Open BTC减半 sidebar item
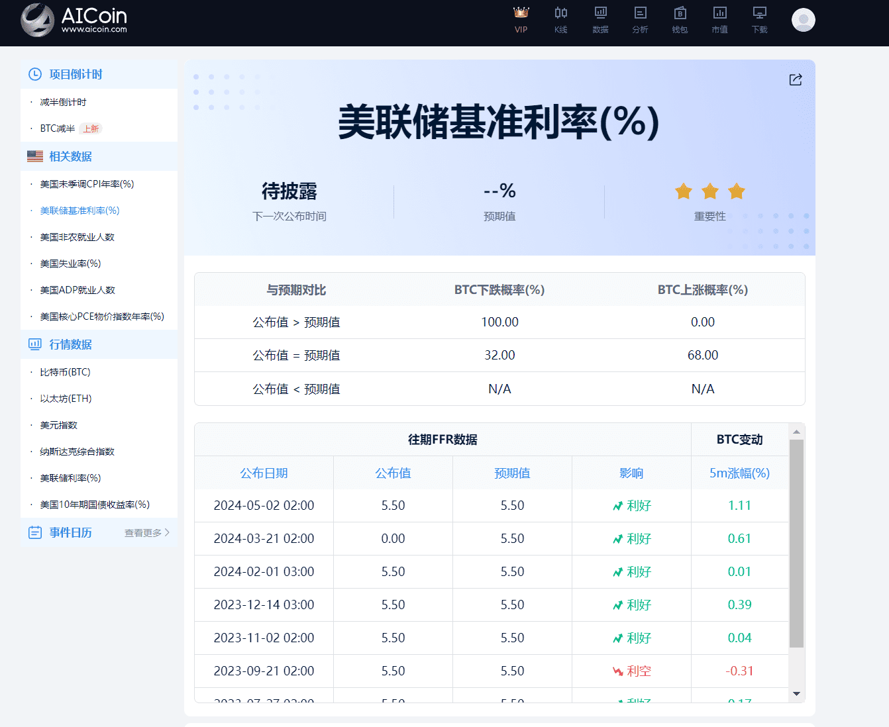 click(57, 128)
